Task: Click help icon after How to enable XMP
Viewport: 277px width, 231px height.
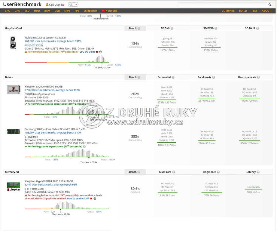Action: click(95, 199)
